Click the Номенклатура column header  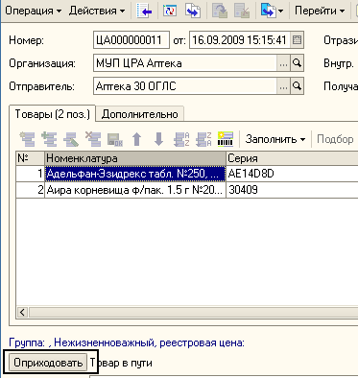point(135,158)
